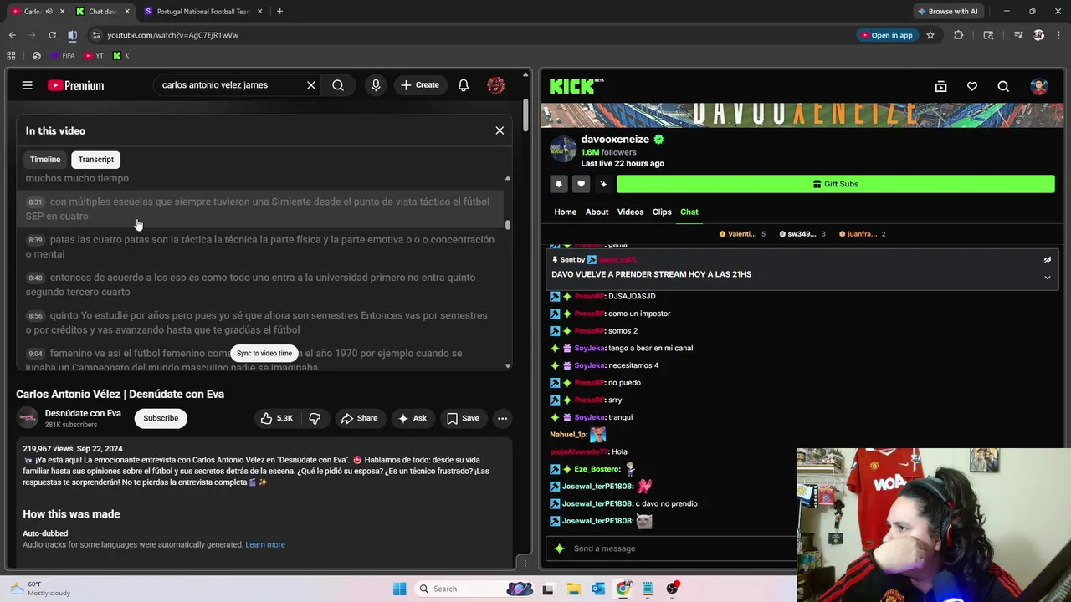Click SoyJeka username saying tranqui
Screen dimensions: 1071x602
point(589,417)
